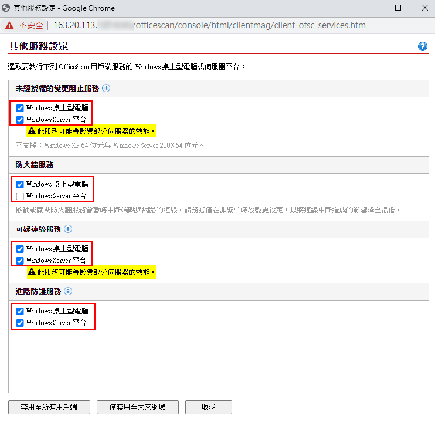This screenshot has height=422, width=435.
Task: Click info icon beside 進階防護服務
Action: pyautogui.click(x=68, y=291)
